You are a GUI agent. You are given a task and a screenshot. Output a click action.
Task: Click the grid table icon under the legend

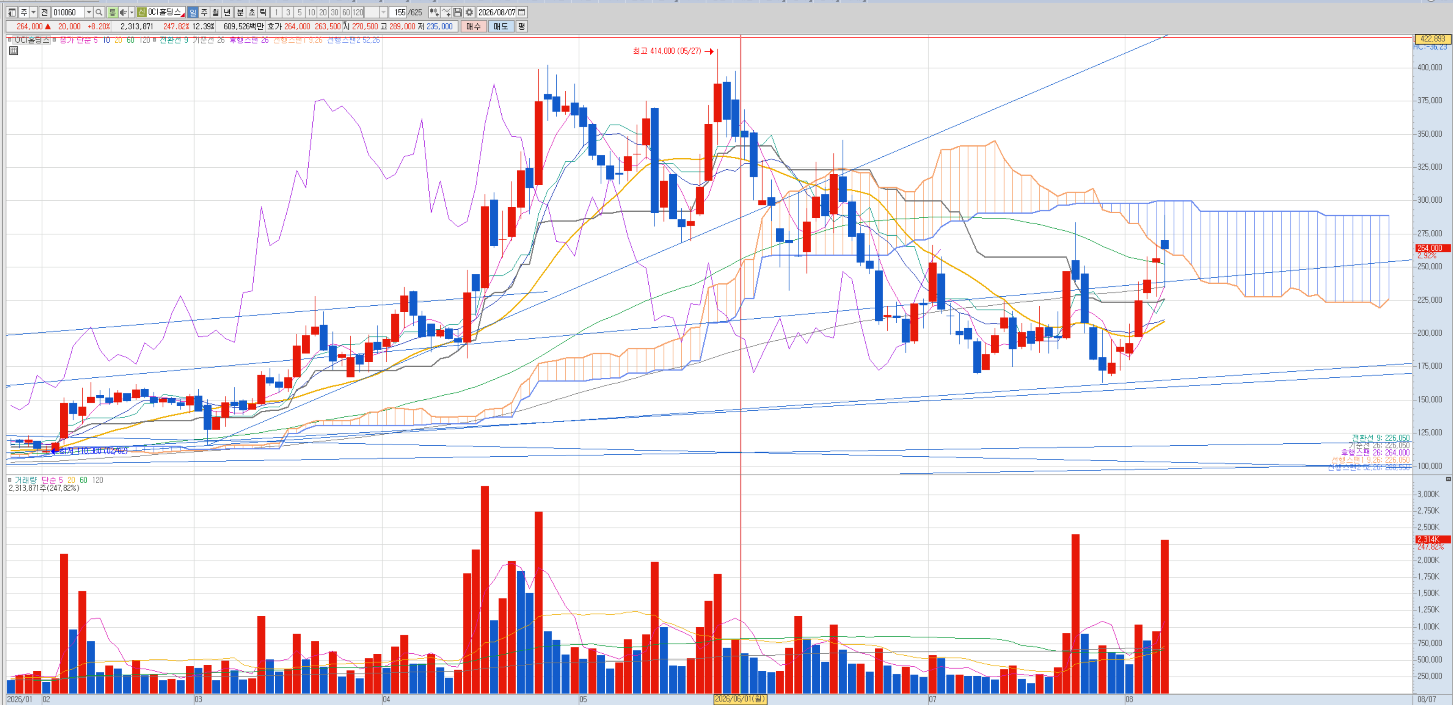coord(14,51)
